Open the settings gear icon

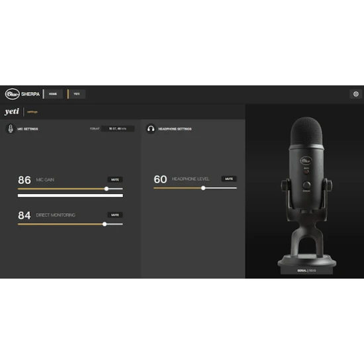point(355,94)
